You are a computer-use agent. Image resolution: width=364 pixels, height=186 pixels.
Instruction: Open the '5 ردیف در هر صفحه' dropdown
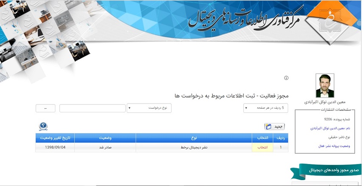pyautogui.click(x=266, y=108)
